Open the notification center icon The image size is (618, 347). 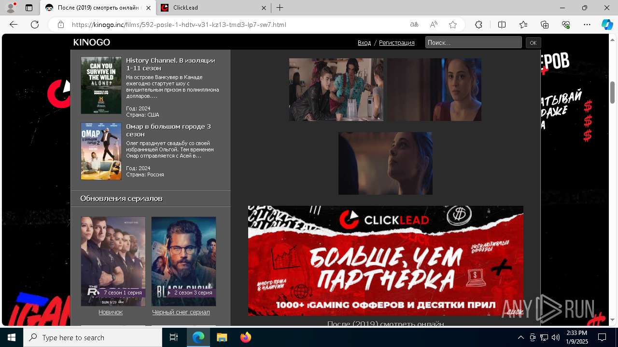coord(602,337)
